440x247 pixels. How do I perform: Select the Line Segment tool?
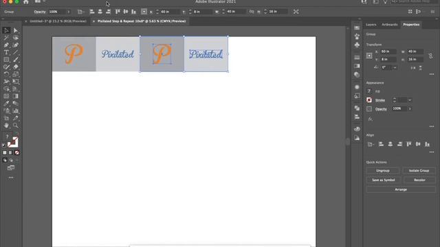point(15,52)
